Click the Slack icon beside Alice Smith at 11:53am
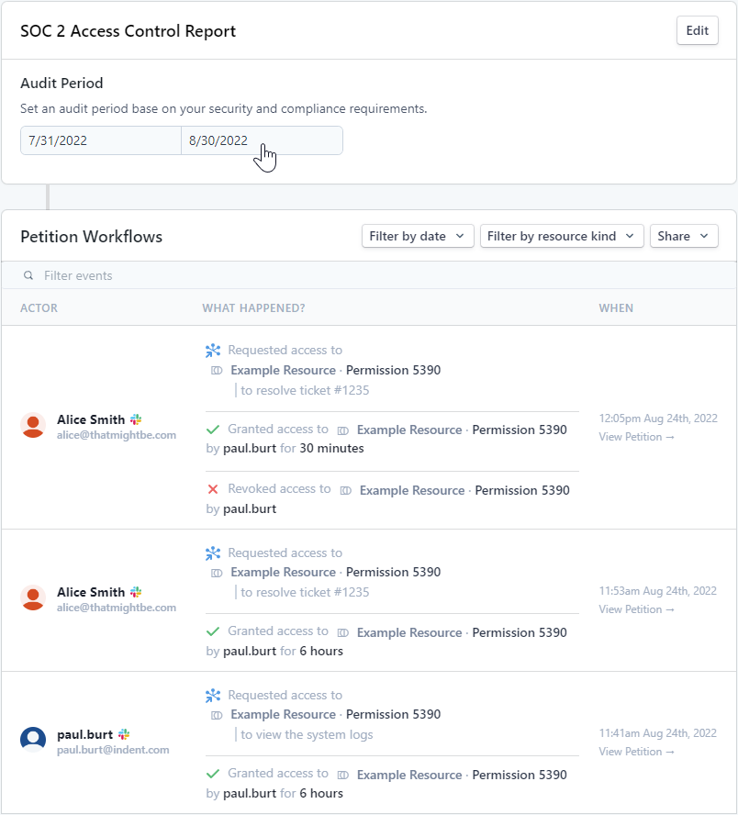Viewport: 738px width, 815px height. click(x=136, y=591)
